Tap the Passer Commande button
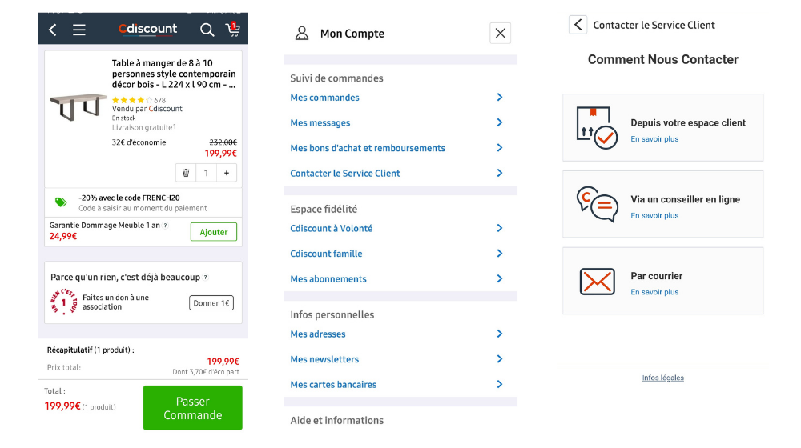The width and height of the screenshot is (801, 448). (x=192, y=408)
